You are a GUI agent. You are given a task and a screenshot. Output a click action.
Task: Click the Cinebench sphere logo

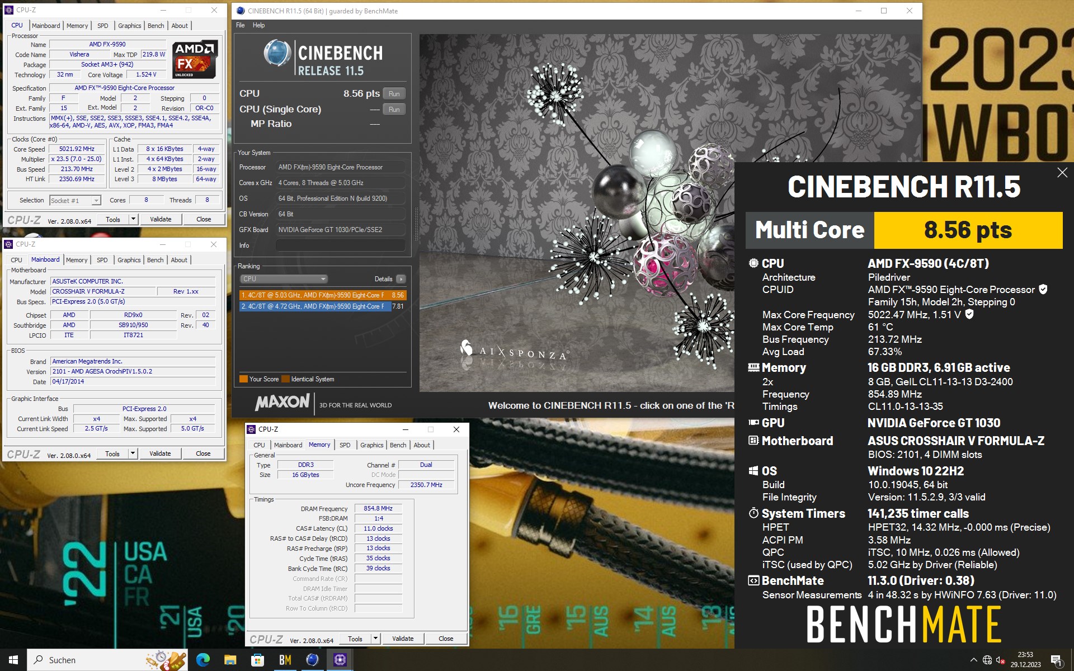coord(277,53)
